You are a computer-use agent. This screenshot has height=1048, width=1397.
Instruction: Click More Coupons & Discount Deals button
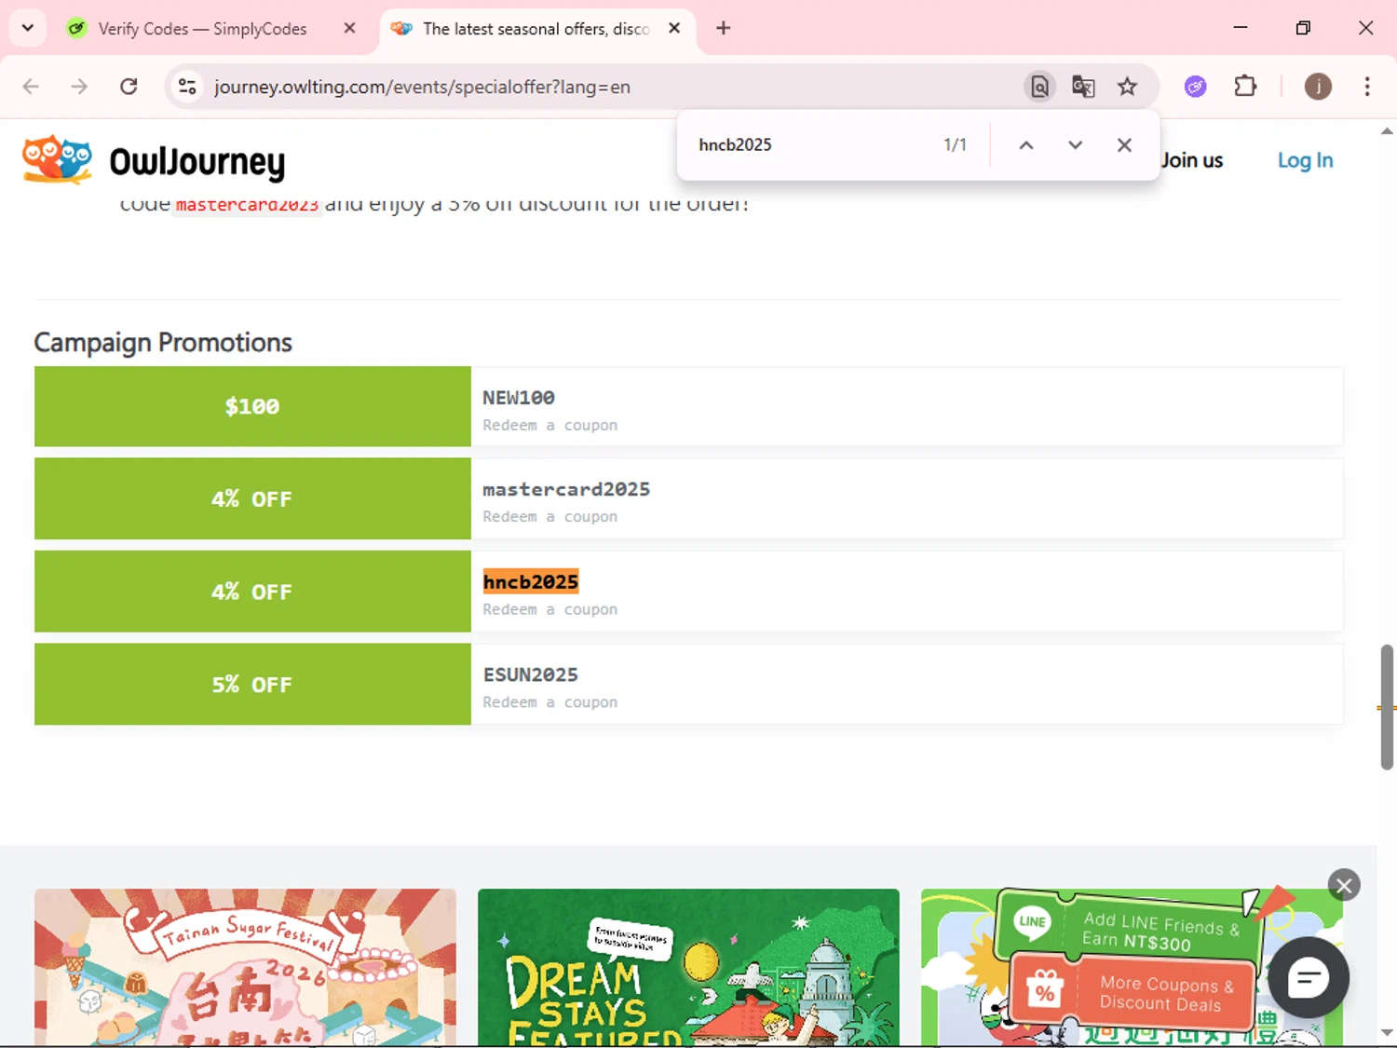(x=1133, y=991)
